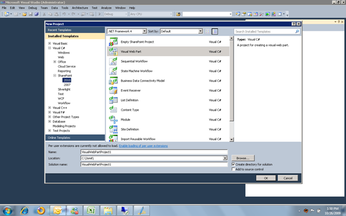Click the Solution name input field
This screenshot has width=346, height=216.
pyautogui.click(x=154, y=164)
